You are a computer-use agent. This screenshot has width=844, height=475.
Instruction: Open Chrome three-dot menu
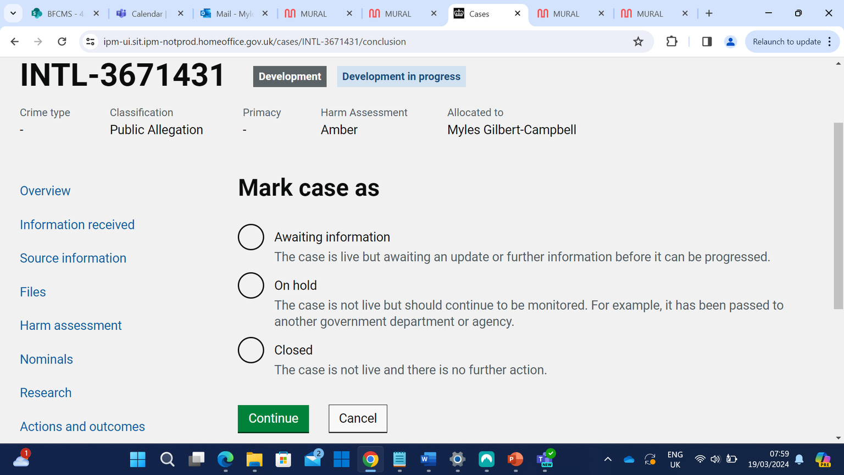[830, 42]
